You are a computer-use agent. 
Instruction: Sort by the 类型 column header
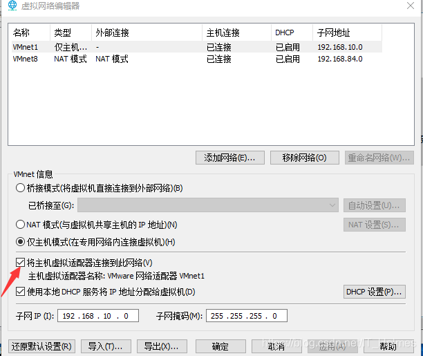(70, 32)
